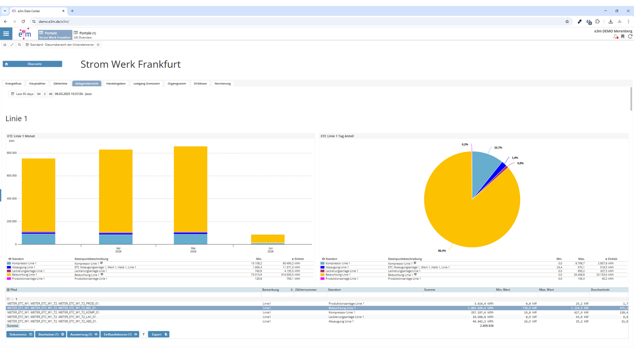Click the bookmark icon in header
634x356 pixels.
coord(623,37)
